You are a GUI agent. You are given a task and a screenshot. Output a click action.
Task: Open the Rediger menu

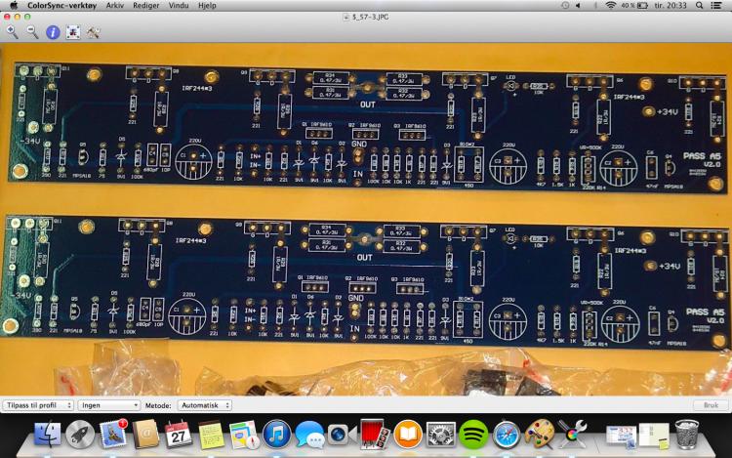tap(145, 6)
